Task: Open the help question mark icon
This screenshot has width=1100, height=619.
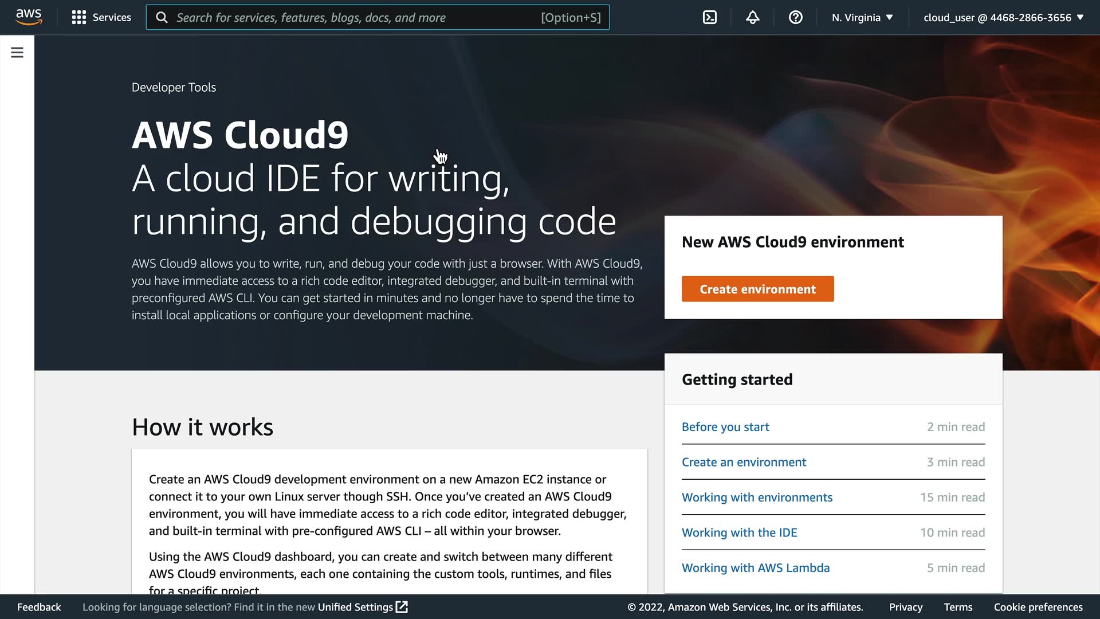Action: pyautogui.click(x=795, y=17)
